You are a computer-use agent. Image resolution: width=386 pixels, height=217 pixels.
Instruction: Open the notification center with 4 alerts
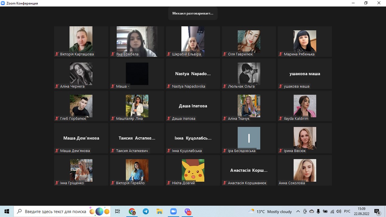[x=377, y=211]
